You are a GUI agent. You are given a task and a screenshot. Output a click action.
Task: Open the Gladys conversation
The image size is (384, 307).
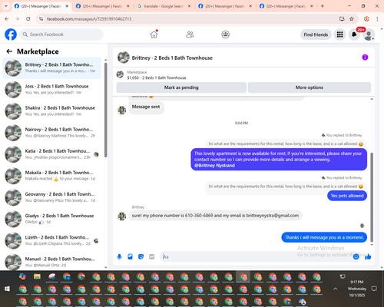tap(51, 219)
